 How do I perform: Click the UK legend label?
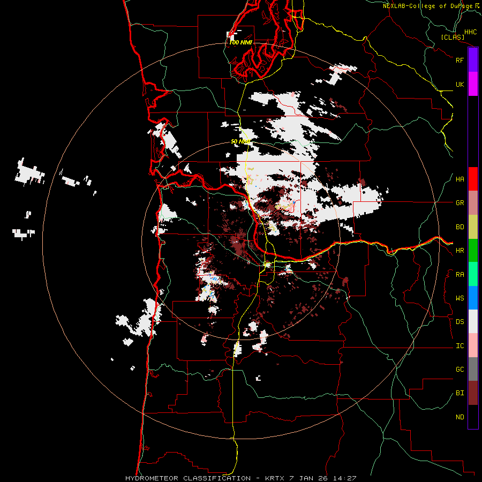460,84
